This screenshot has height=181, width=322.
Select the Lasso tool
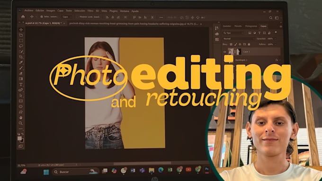pyautogui.click(x=21, y=46)
